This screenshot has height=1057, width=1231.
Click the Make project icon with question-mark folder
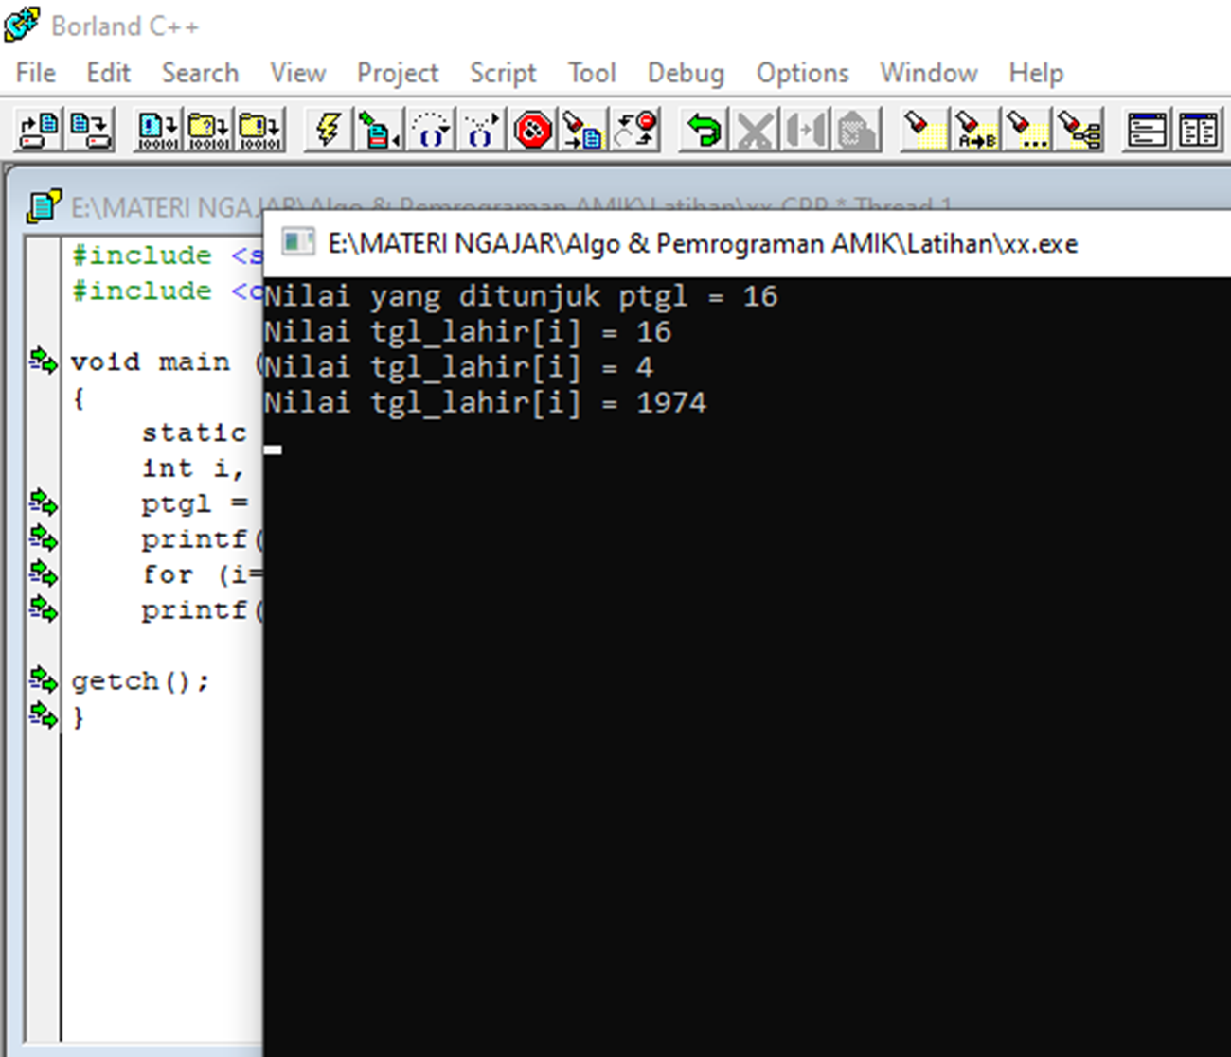tap(208, 130)
